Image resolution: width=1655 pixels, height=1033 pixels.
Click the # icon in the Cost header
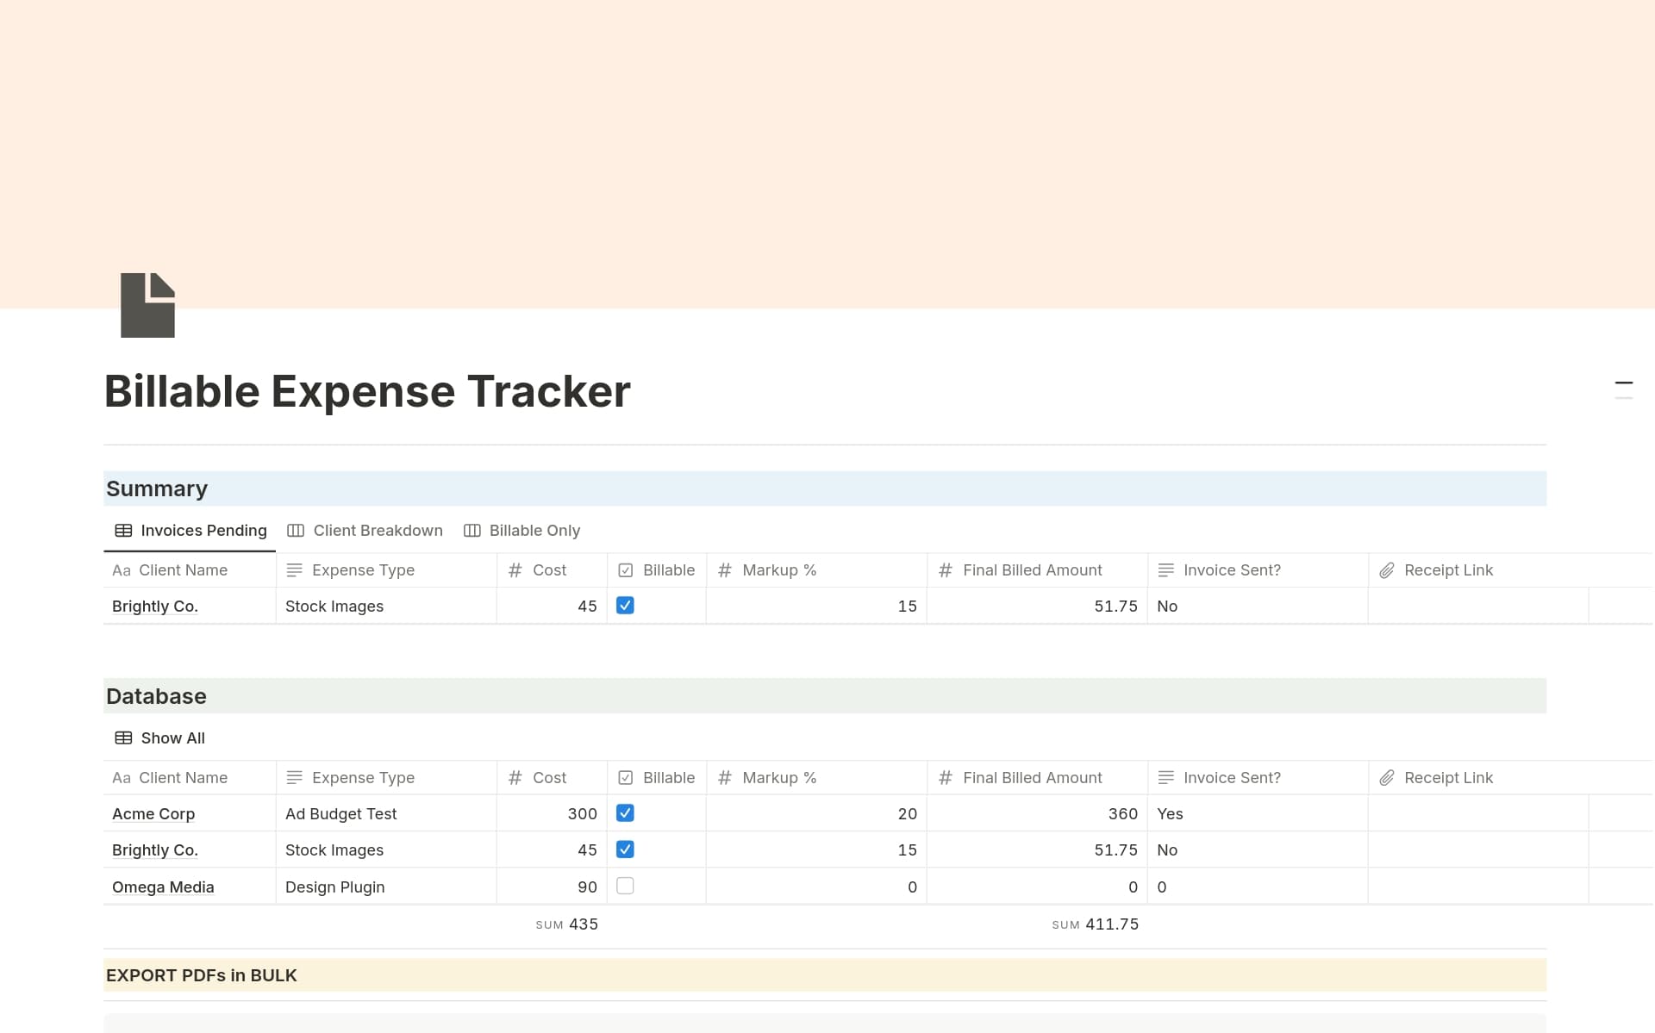[515, 569]
